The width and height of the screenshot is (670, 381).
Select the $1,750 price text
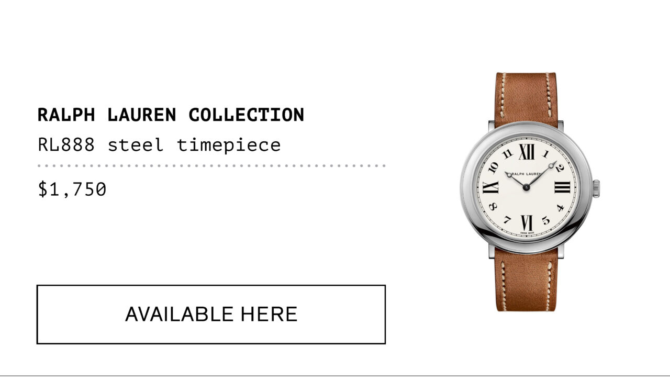tap(72, 189)
